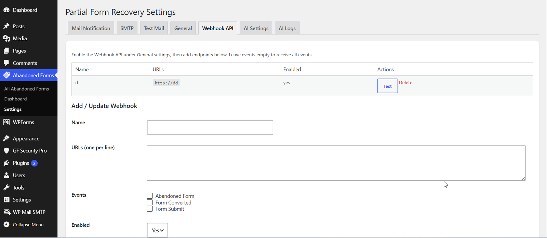The width and height of the screenshot is (547, 238).
Task: Click the URLs textarea resize handle
Action: 523,178
